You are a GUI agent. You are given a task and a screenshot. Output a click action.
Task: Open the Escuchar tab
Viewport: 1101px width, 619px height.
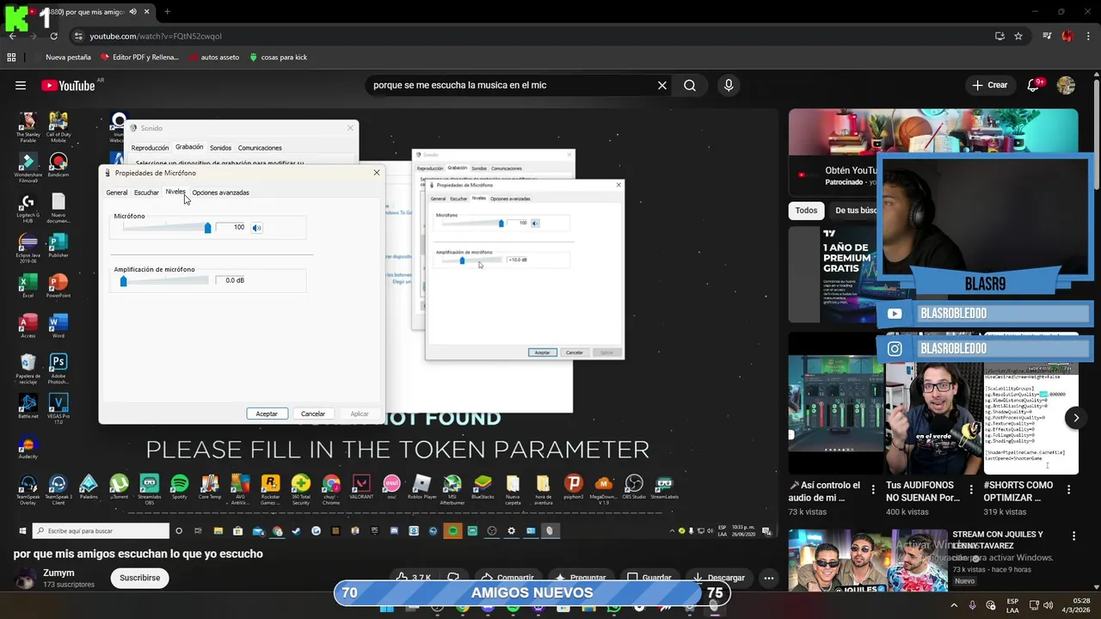point(146,193)
